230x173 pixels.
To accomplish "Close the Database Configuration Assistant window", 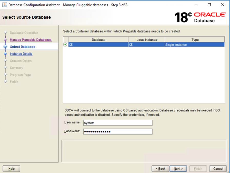I will [223, 5].
